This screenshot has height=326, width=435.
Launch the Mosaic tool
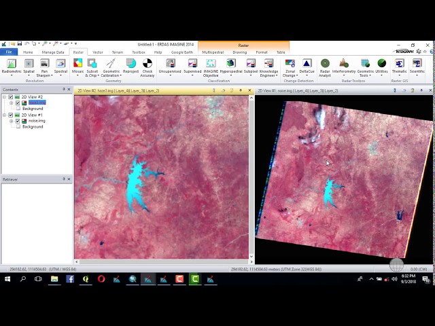pyautogui.click(x=77, y=63)
